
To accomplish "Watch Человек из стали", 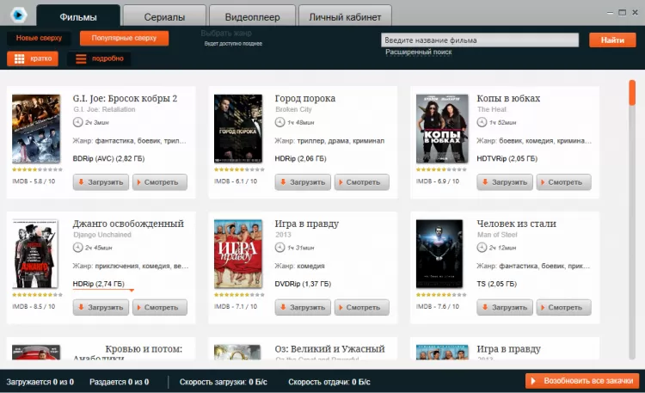I will [x=563, y=307].
